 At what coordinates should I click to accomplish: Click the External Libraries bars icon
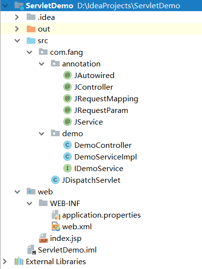(x=19, y=261)
